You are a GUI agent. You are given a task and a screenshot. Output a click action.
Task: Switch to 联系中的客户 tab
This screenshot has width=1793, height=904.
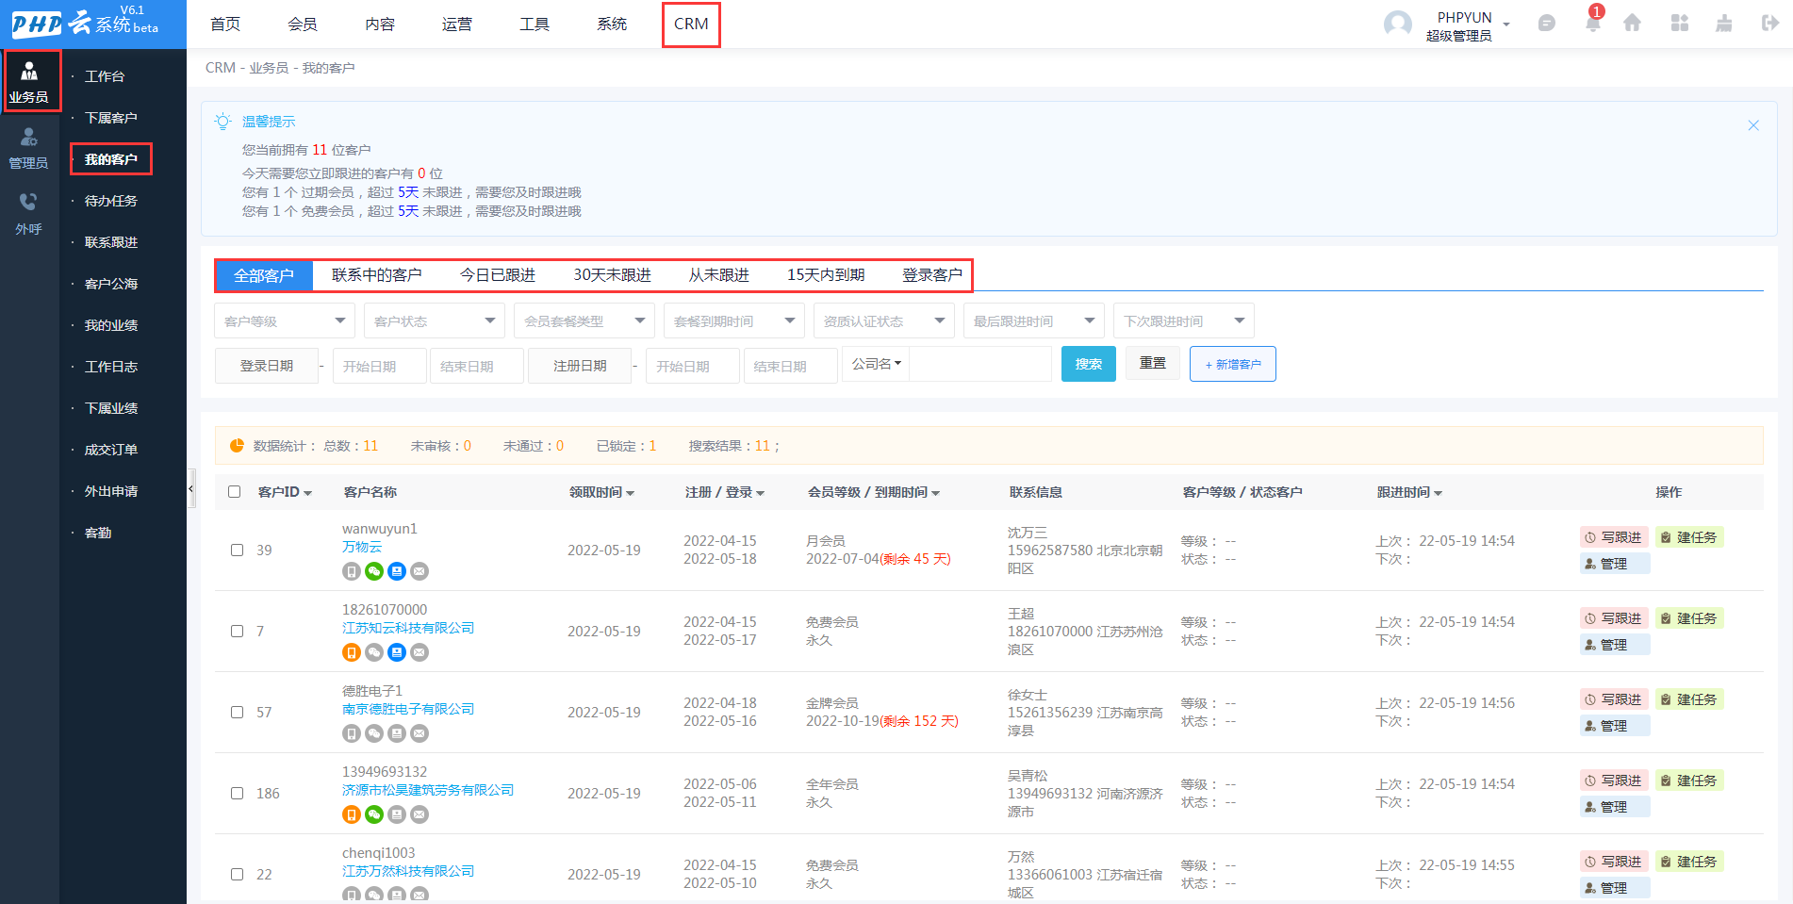click(x=377, y=275)
